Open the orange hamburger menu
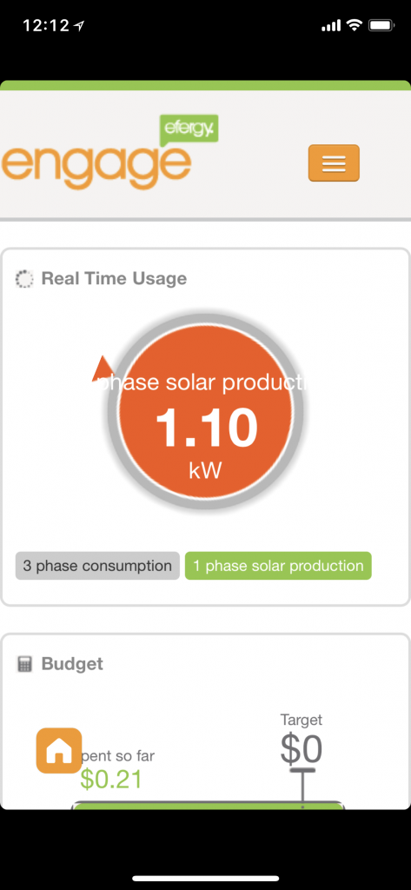Viewport: 411px width, 890px height. [334, 163]
